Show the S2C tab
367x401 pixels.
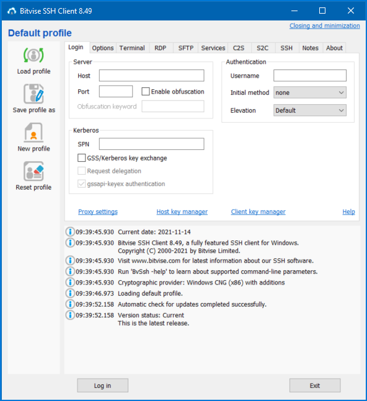[x=263, y=48]
